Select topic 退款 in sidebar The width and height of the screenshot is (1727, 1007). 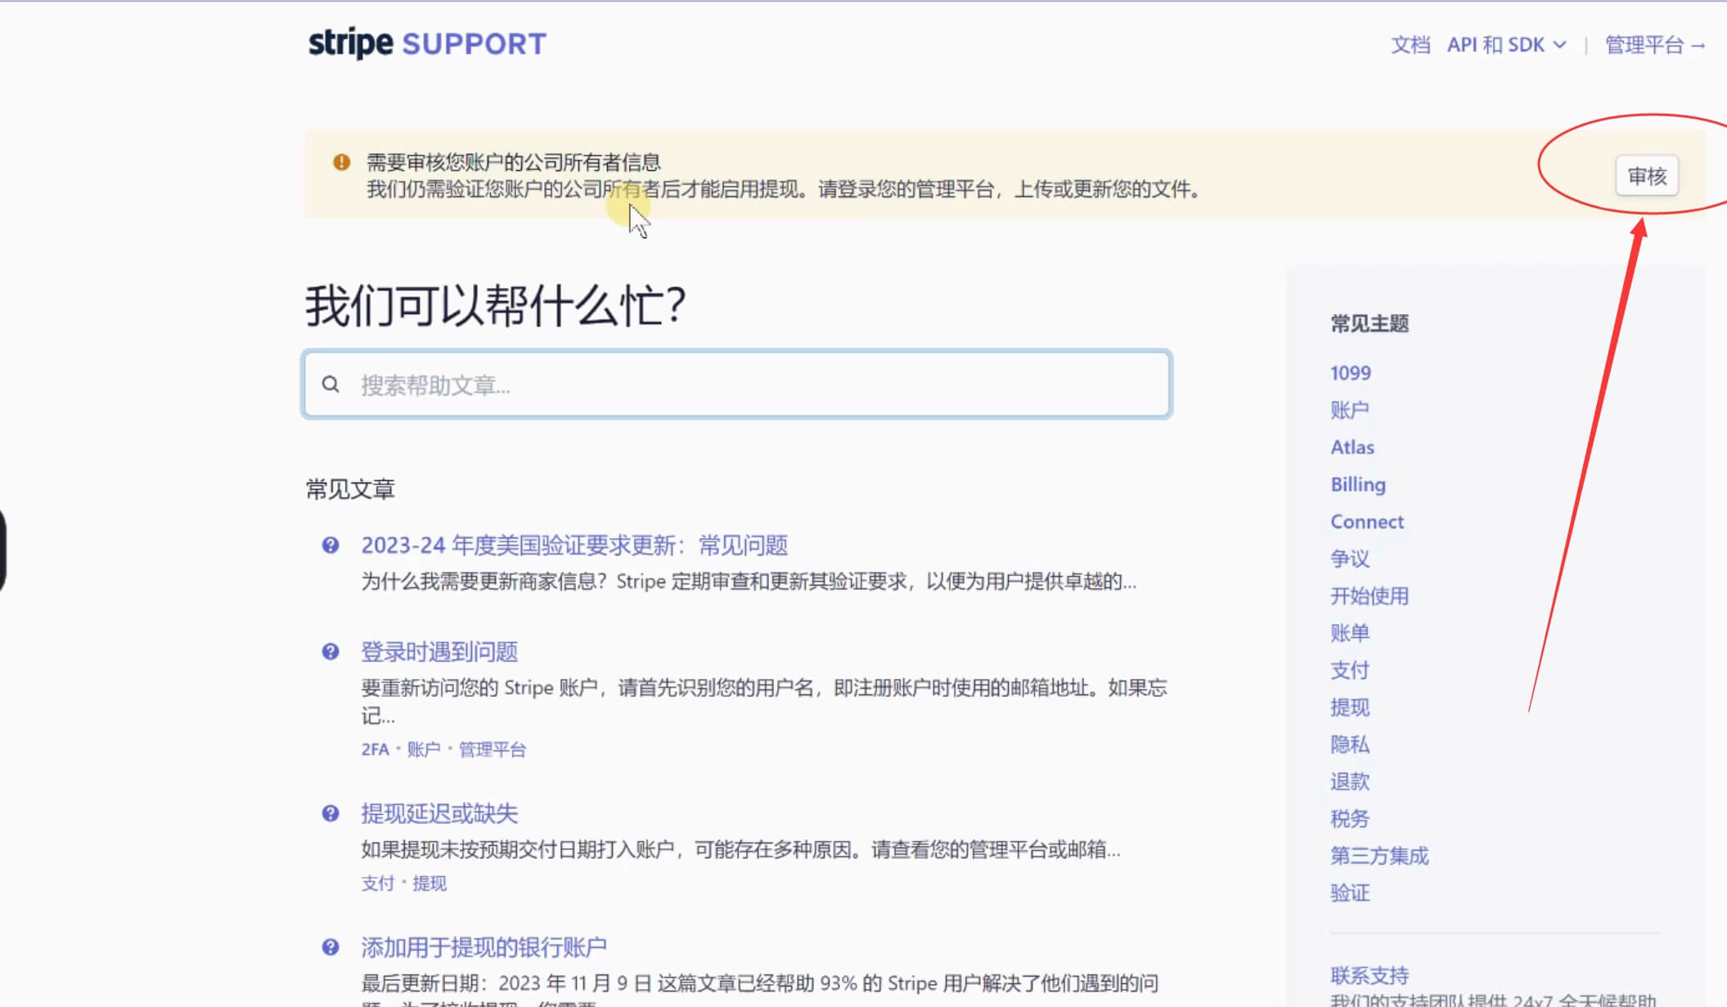tap(1349, 782)
